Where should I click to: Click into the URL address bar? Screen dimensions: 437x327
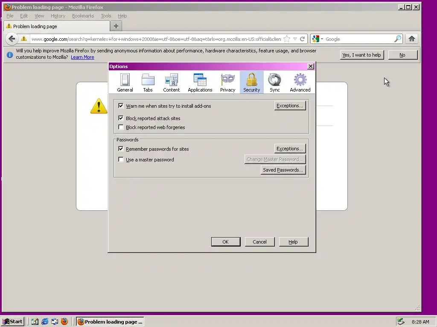click(156, 39)
